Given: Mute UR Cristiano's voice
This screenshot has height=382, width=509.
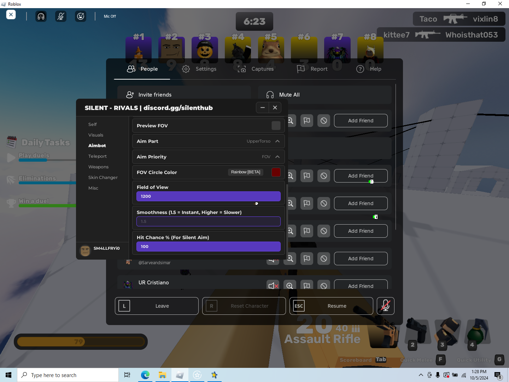Looking at the screenshot, I should pos(273,285).
